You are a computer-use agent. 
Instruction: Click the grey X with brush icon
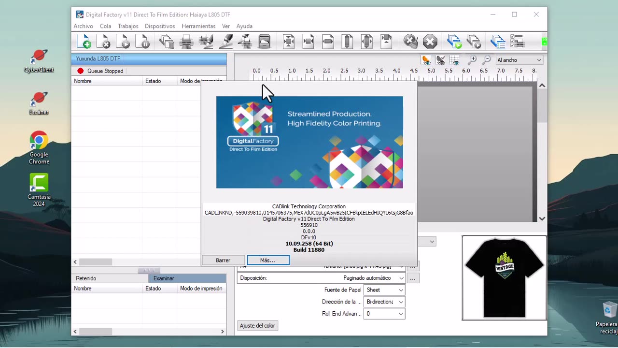coord(410,42)
